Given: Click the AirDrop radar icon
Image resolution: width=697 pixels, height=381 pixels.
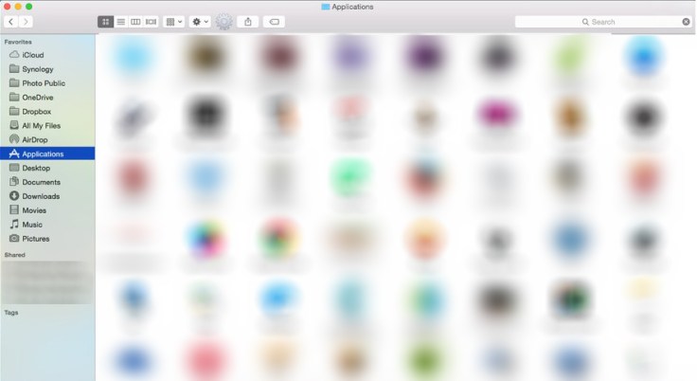Looking at the screenshot, I should click(x=14, y=139).
